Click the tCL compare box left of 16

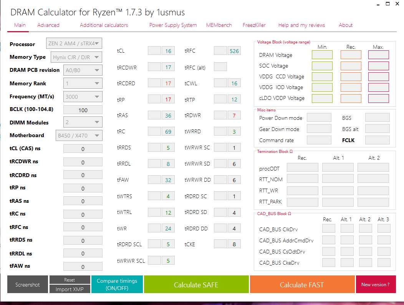click(x=154, y=51)
